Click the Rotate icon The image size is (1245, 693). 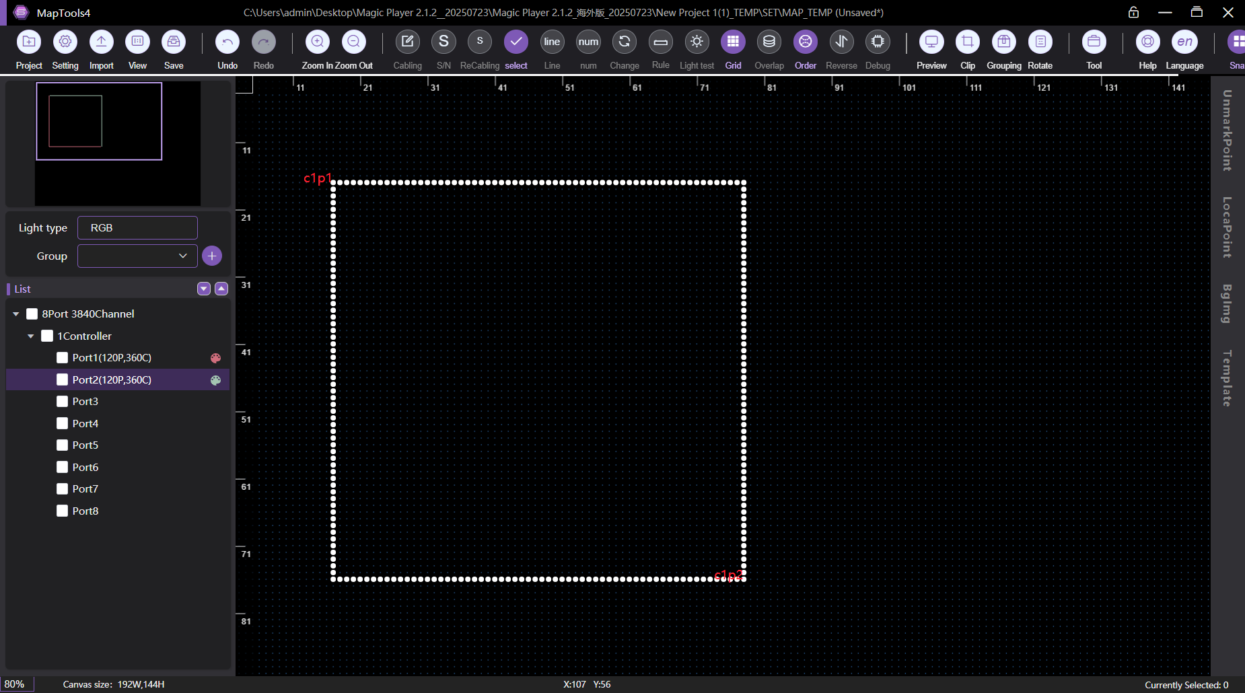1040,42
